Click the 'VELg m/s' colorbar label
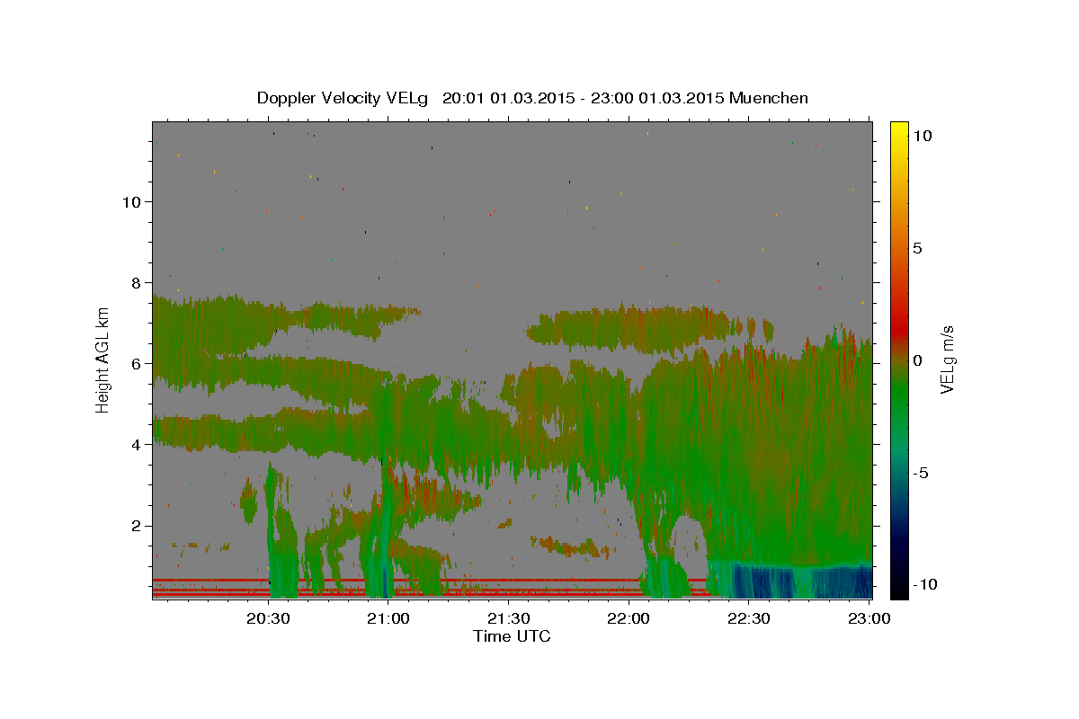 coord(947,359)
